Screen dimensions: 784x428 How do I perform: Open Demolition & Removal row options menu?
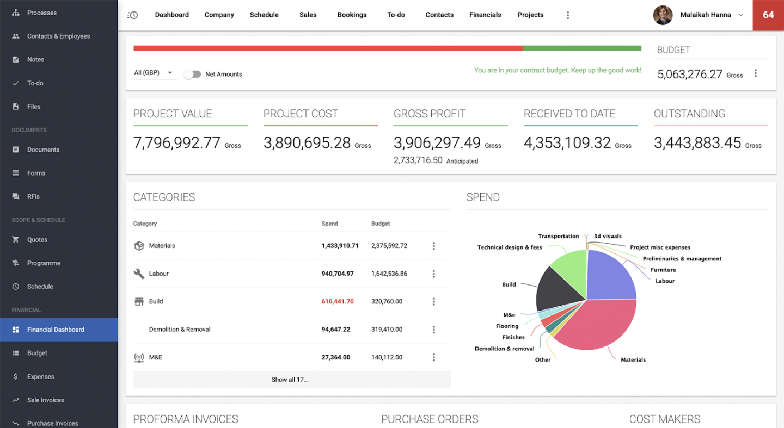[434, 330]
